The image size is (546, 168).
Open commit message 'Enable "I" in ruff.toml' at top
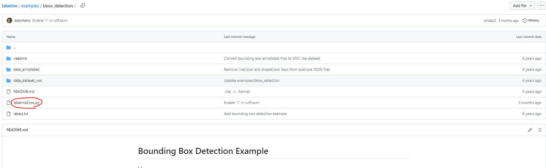pyautogui.click(x=50, y=20)
